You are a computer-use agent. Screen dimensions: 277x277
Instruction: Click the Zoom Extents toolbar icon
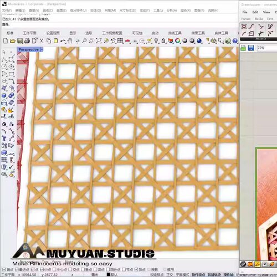[99, 41]
